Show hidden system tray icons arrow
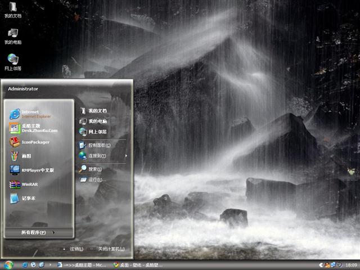 tap(320, 264)
